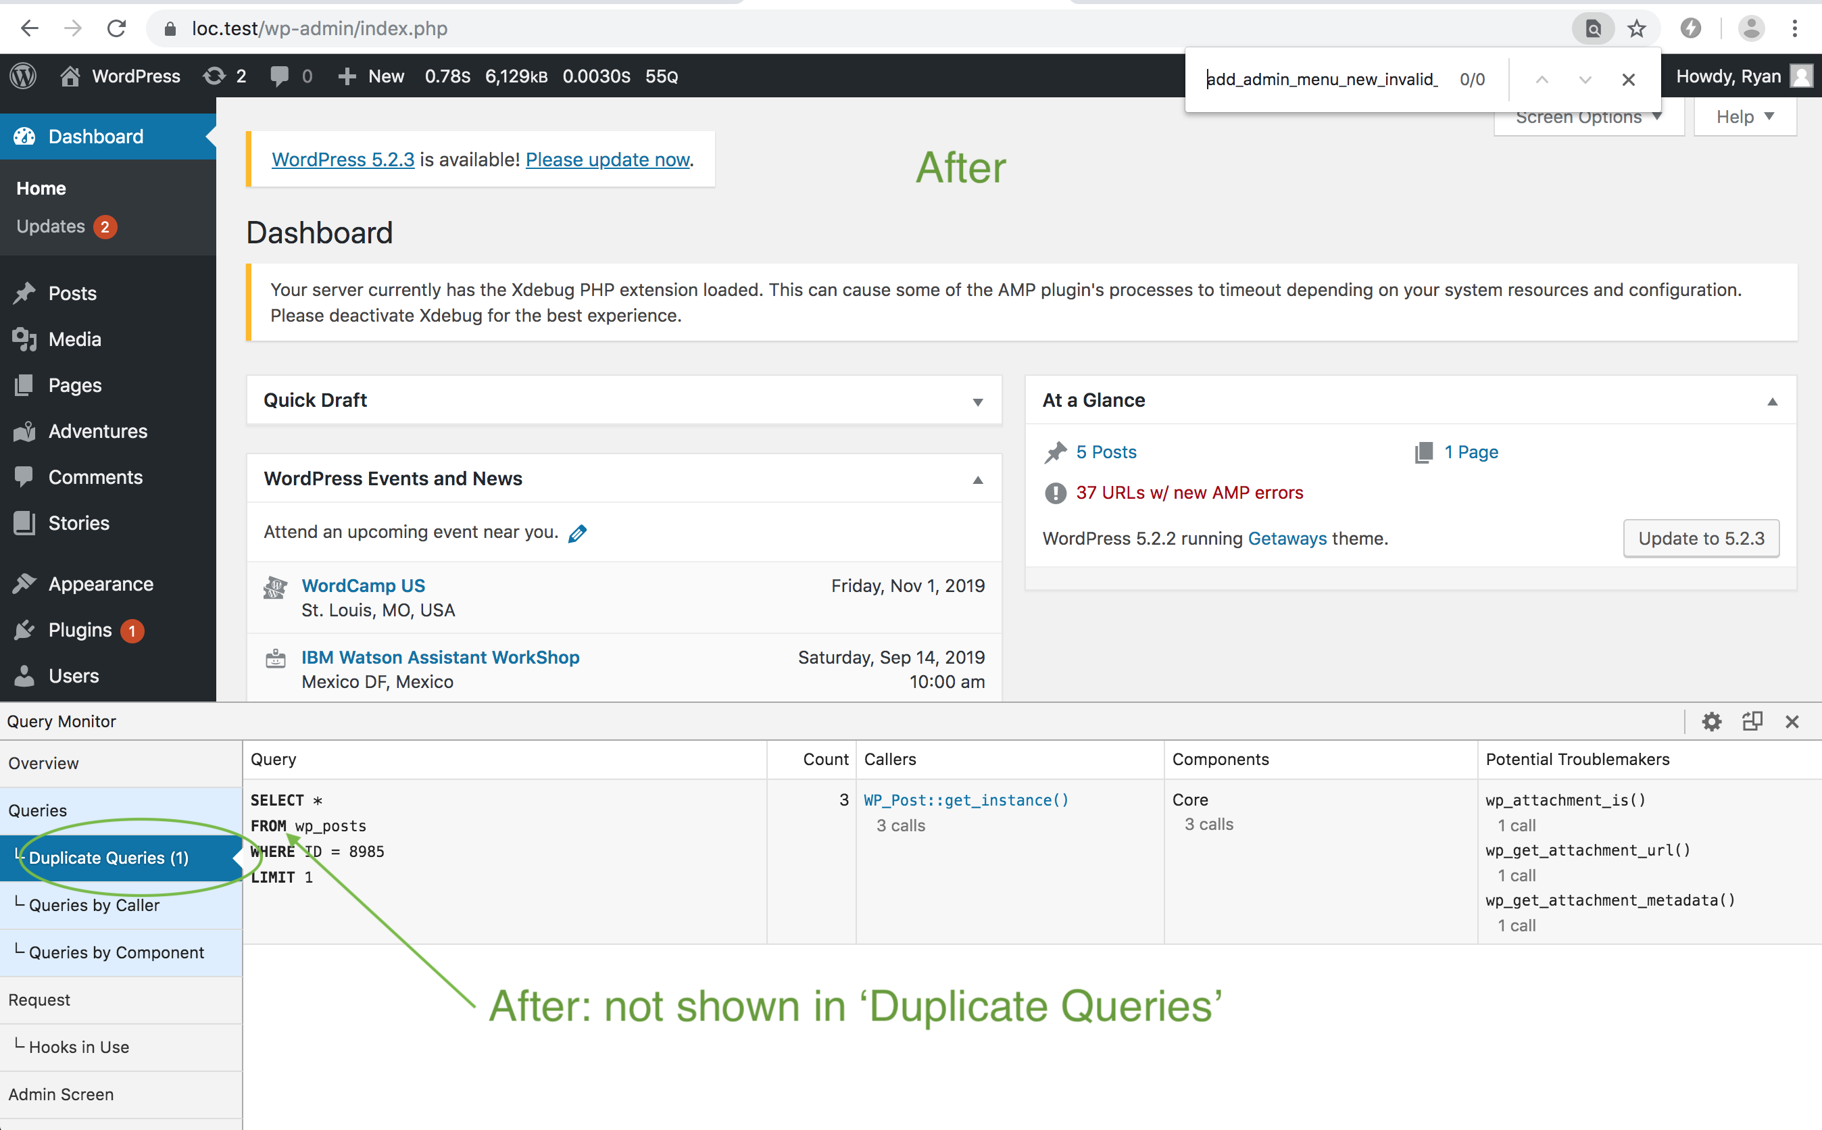Click Please update now link
1822x1130 pixels.
pyautogui.click(x=608, y=159)
